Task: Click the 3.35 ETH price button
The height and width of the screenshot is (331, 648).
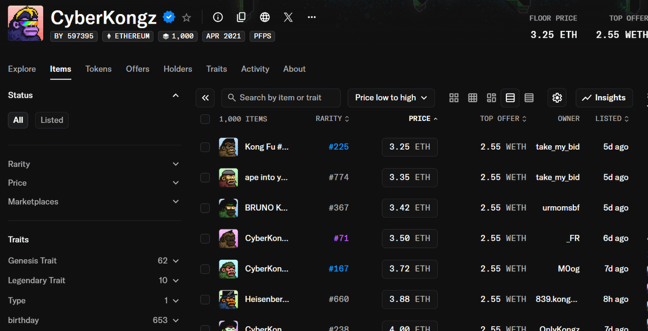Action: point(410,178)
